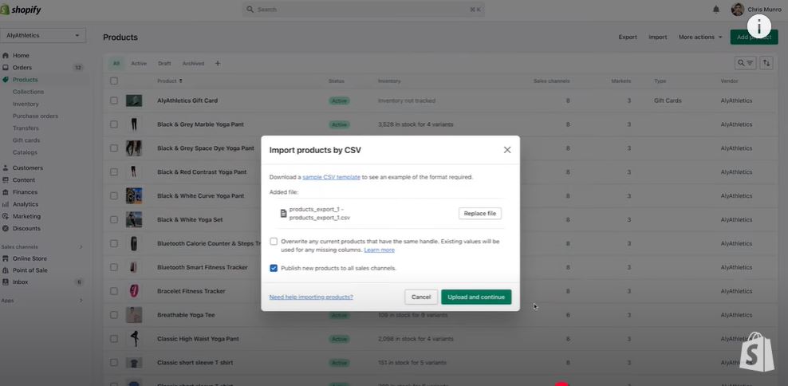The image size is (788, 386).
Task: Click the Shopify logo in header
Action: [x=21, y=10]
